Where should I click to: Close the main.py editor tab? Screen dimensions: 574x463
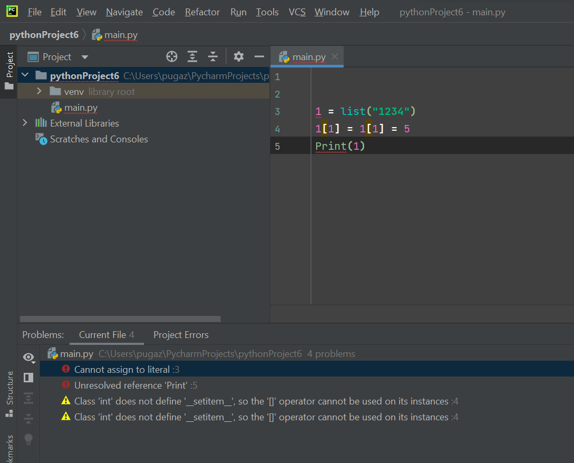coord(335,56)
